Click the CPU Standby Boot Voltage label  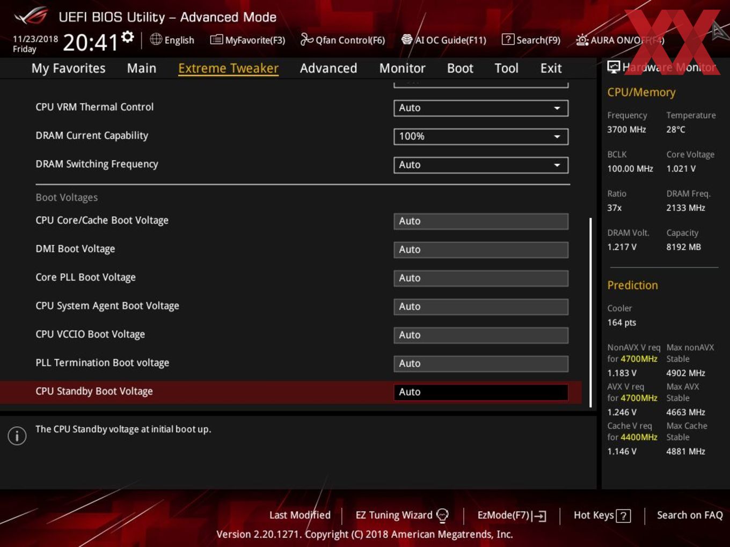tap(94, 391)
